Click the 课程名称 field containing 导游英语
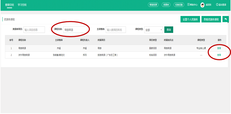Screen dimensions: 231x114 [x=76, y=30]
